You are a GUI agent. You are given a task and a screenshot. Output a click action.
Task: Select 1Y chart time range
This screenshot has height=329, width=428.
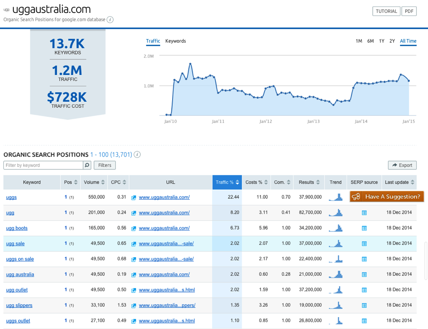tap(381, 41)
